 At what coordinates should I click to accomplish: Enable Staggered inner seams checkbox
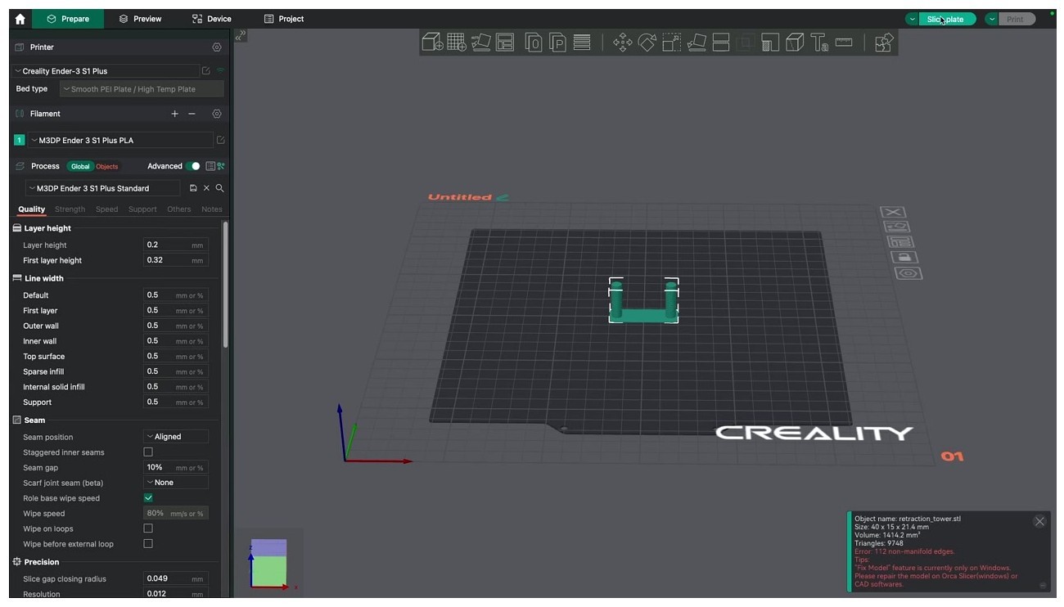pyautogui.click(x=148, y=452)
